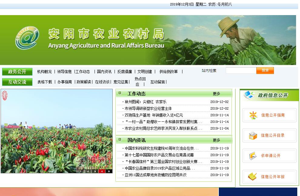Click the 信息公开目录 folder icon
The height and width of the screenshot is (196, 300).
pos(253,136)
